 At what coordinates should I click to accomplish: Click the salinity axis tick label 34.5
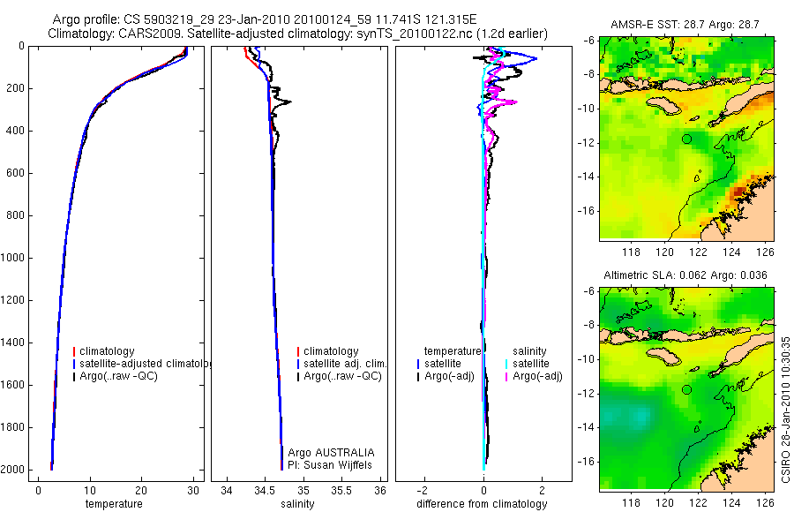pos(265,491)
